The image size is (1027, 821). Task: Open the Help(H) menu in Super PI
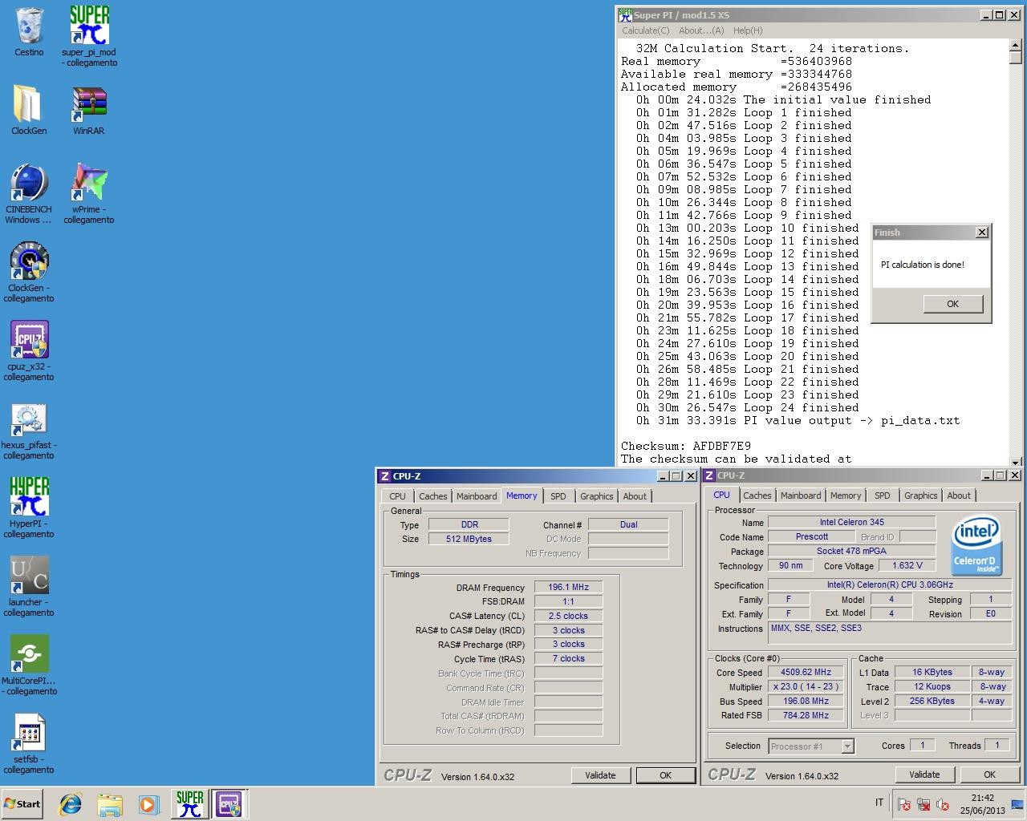point(747,30)
